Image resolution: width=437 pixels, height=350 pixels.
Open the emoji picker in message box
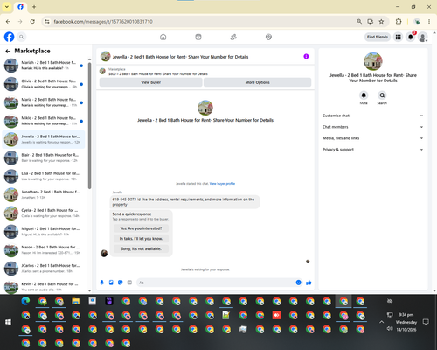298,283
